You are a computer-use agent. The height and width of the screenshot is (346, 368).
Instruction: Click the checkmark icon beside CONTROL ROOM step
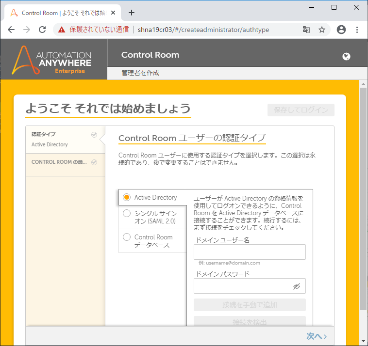pos(94,162)
